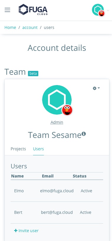112x241 pixels.
Task: Click the beta badge next to Team
Action: coord(33,74)
